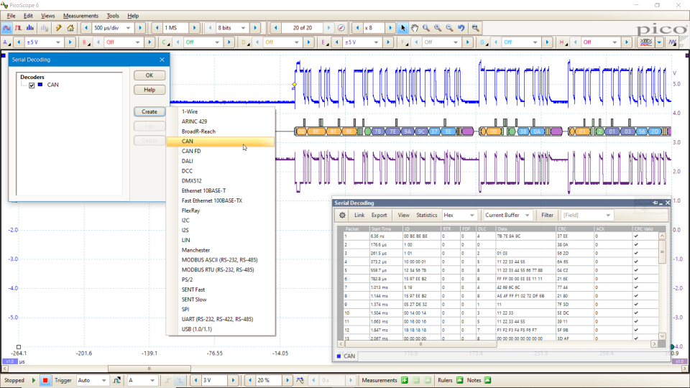This screenshot has width=690, height=388.
Task: Select the hand pan tool
Action: point(415,28)
